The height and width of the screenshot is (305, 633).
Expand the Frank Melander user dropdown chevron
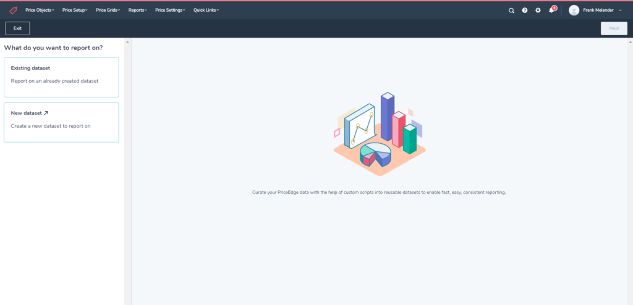point(621,10)
